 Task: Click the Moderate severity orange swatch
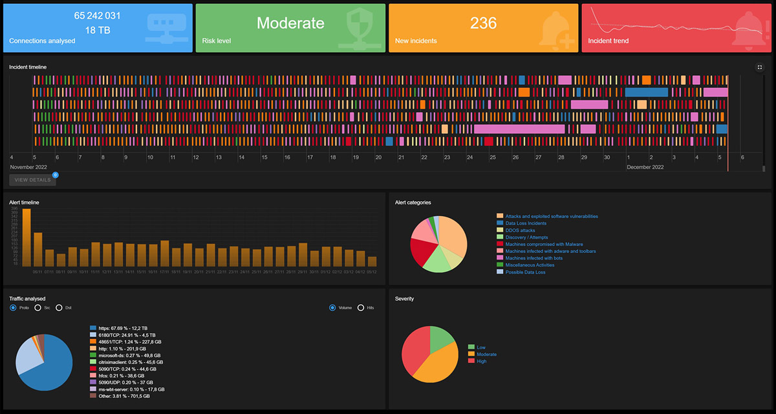[x=471, y=354]
